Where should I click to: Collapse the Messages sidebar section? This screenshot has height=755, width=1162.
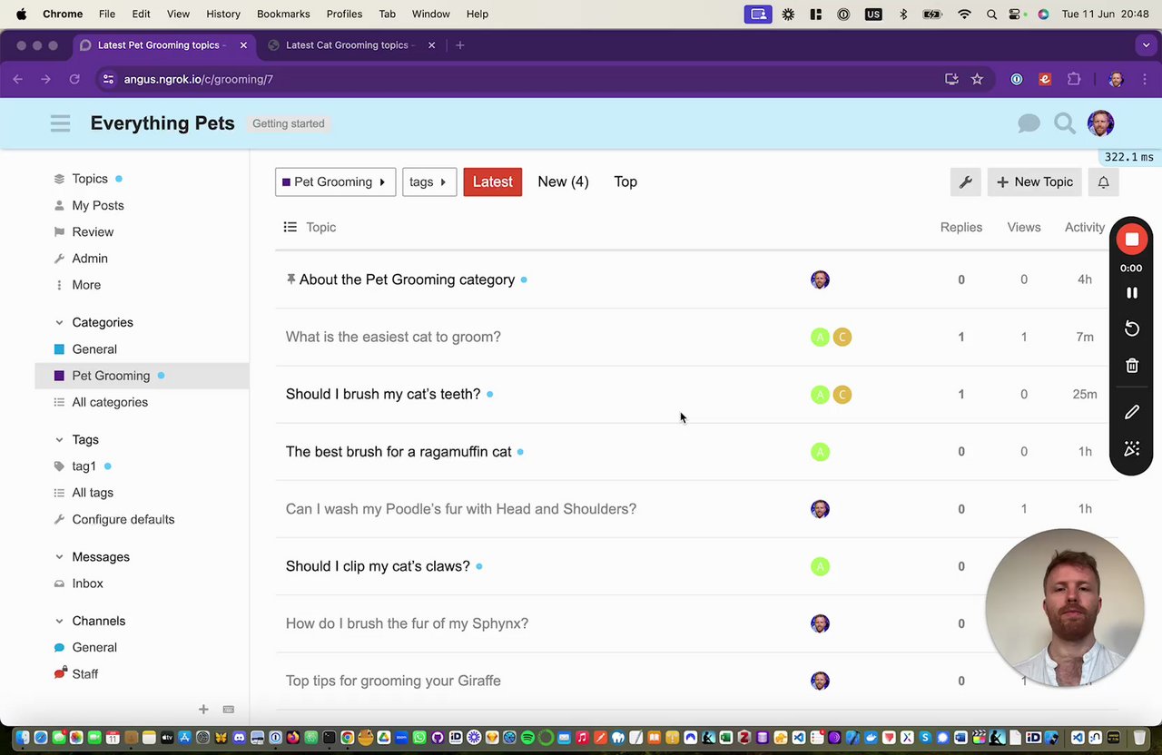coord(59,556)
